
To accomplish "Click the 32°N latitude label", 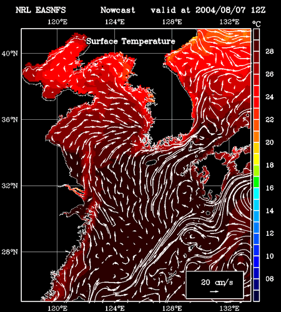I will pos(10,185).
